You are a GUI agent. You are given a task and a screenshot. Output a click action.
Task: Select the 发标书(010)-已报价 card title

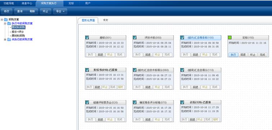(x=105, y=70)
